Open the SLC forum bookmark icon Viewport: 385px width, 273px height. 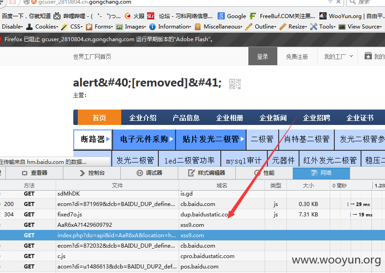point(151,16)
